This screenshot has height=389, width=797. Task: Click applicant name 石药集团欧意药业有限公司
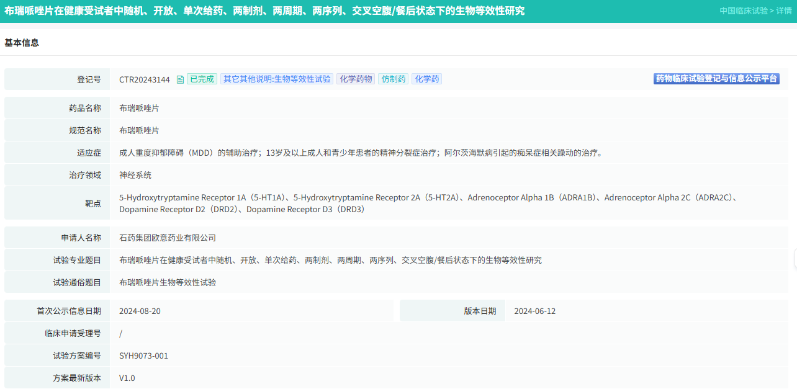[168, 238]
